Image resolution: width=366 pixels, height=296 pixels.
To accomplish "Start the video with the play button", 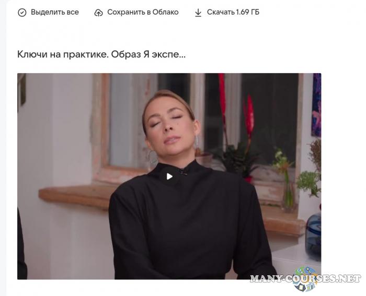I will 169,176.
